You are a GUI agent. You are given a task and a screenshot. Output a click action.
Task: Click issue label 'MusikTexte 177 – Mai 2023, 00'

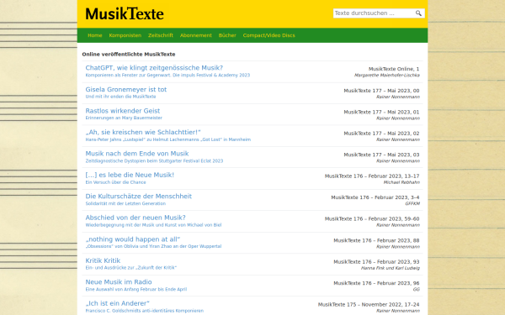381,91
